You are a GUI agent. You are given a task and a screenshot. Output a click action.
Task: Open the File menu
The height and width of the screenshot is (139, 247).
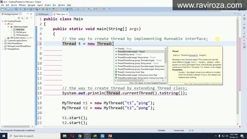tap(2, 5)
